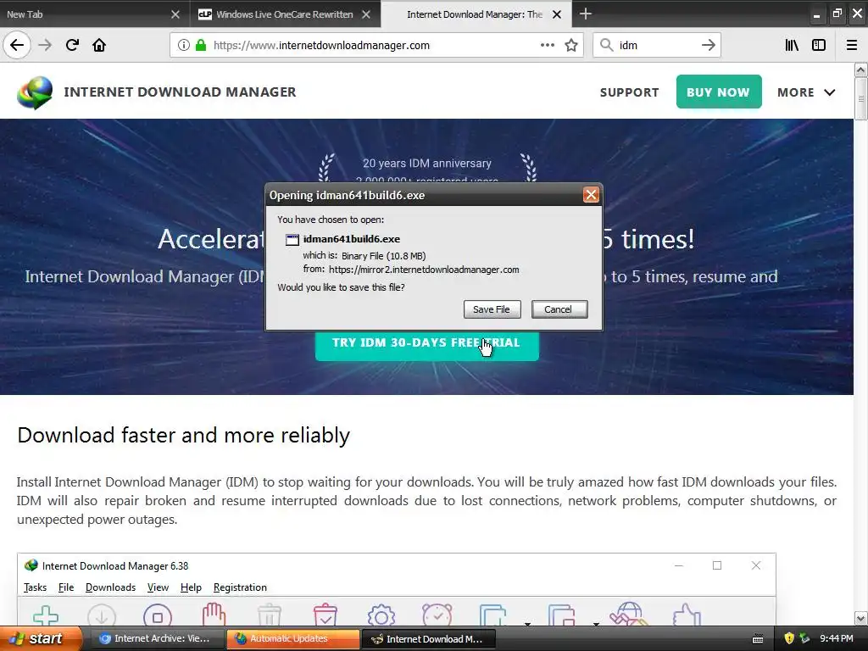Viewport: 868px width, 651px height.
Task: Close the Internet Download Manager tab
Action: (x=557, y=14)
